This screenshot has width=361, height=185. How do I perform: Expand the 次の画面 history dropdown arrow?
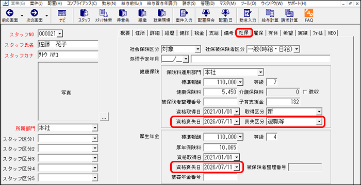point(47,15)
